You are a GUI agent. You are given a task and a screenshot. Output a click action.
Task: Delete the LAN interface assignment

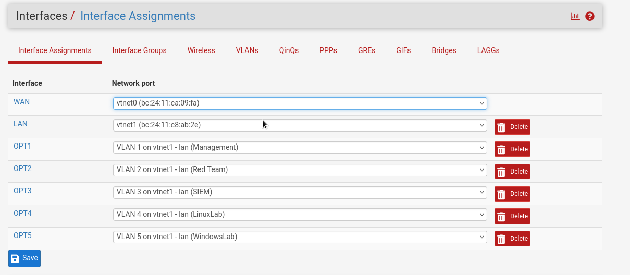point(512,127)
